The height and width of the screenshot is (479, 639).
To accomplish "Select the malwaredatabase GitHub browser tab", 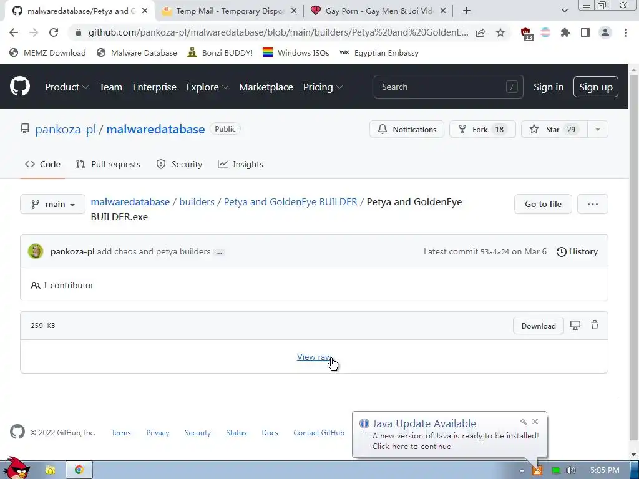I will (x=80, y=11).
